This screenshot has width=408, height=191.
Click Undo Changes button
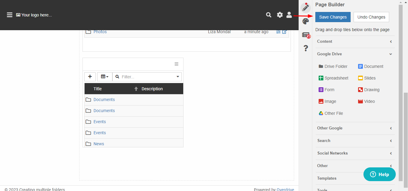371,17
